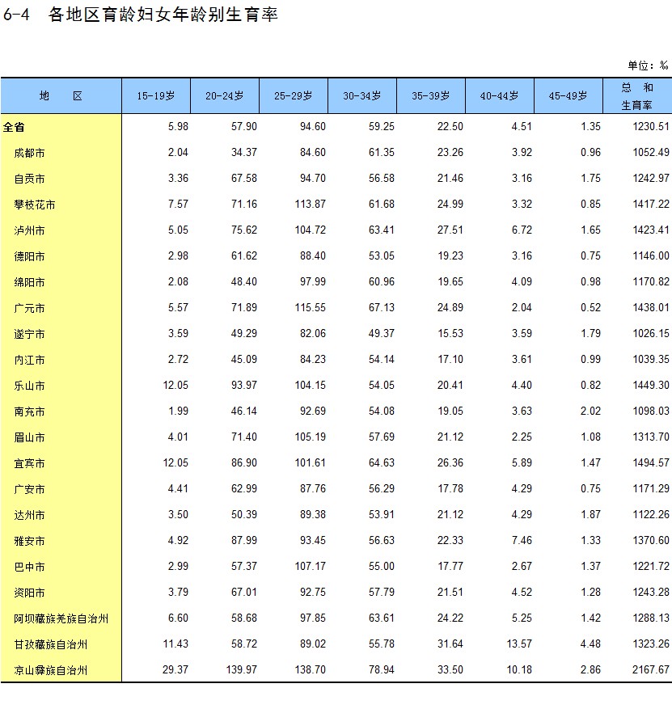Click the 20-24岁 column header
Image resolution: width=672 pixels, height=709 pixels.
[x=225, y=96]
